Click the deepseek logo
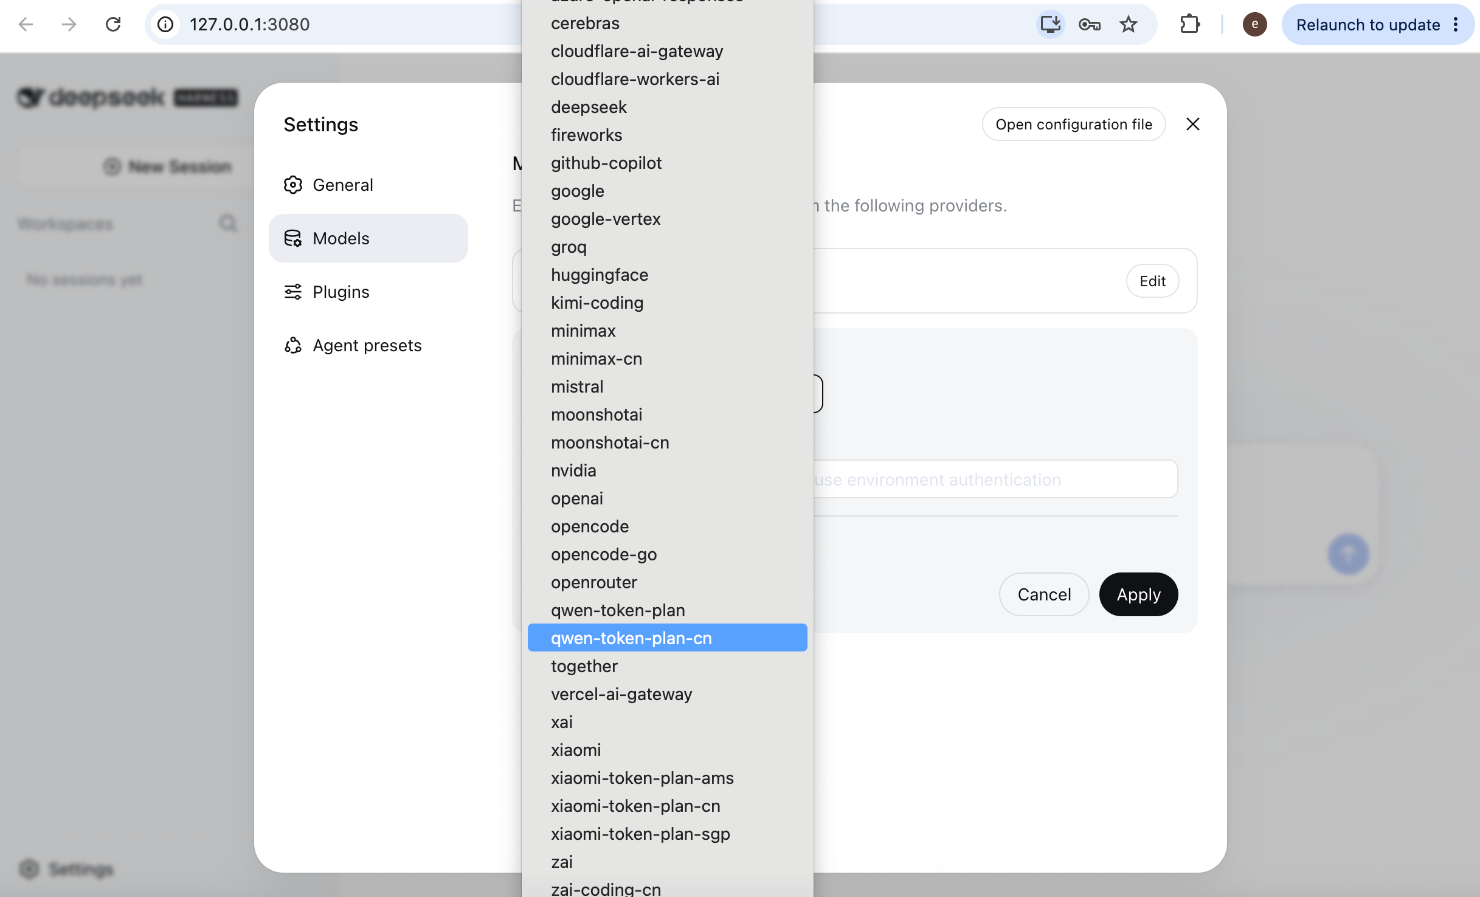 coord(91,97)
